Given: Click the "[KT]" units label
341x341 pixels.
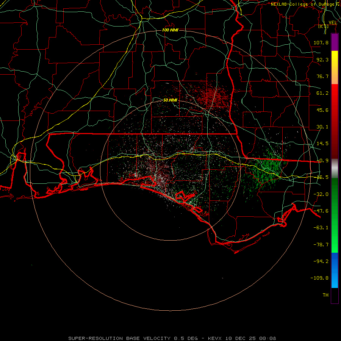Looking at the screenshot, I should click(x=324, y=27).
